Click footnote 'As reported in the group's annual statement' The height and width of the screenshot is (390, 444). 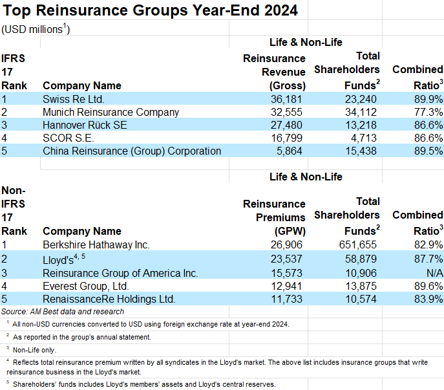click(79, 337)
